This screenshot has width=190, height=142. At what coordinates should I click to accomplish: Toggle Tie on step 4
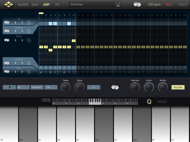pos(55,23)
